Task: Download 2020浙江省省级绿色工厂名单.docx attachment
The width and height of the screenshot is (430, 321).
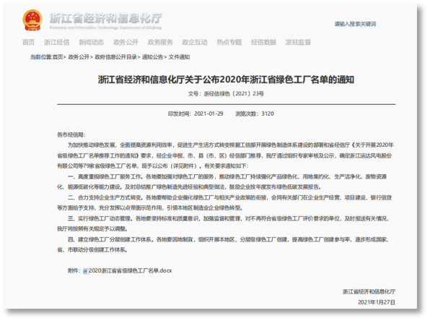Action: pyautogui.click(x=131, y=270)
